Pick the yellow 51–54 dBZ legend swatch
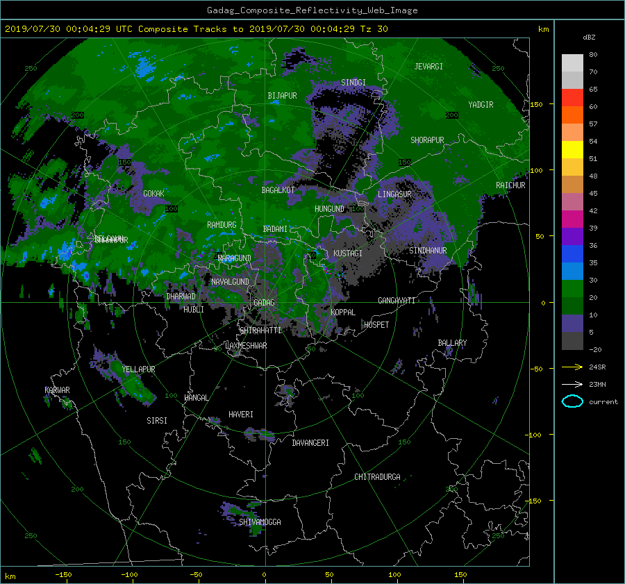 point(572,149)
